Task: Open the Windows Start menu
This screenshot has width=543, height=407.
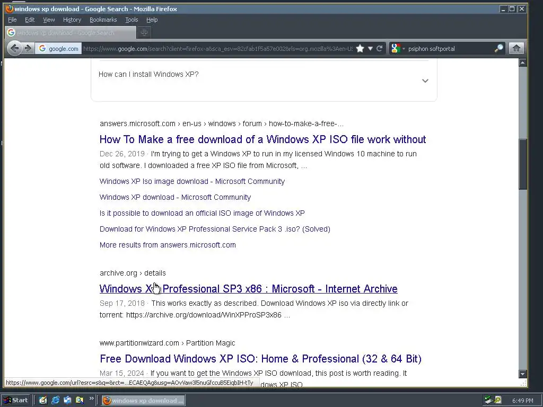Action: [x=16, y=400]
